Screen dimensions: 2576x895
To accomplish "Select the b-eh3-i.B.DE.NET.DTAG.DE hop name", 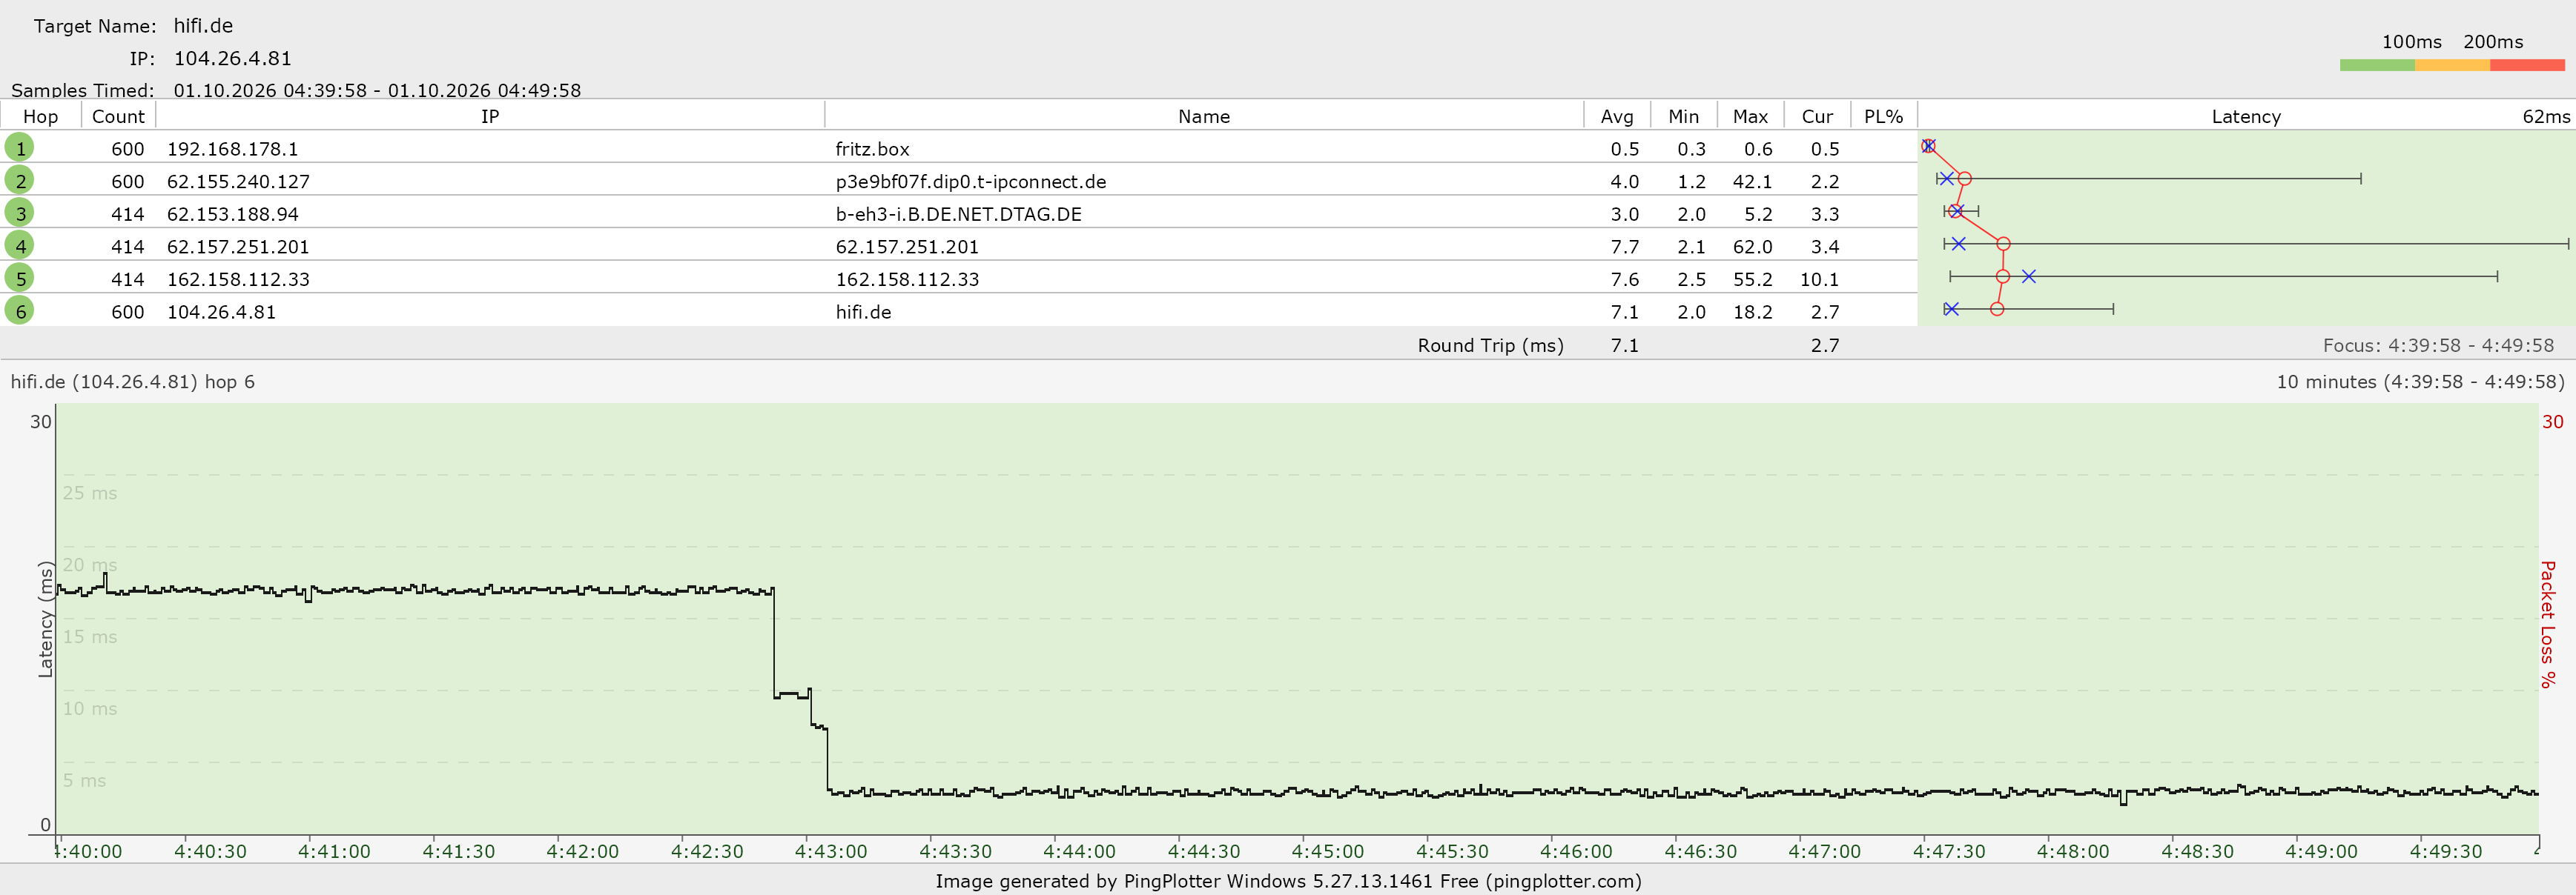I will pyautogui.click(x=958, y=214).
